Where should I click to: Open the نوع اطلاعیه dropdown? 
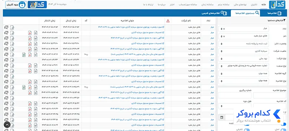tap(243, 81)
